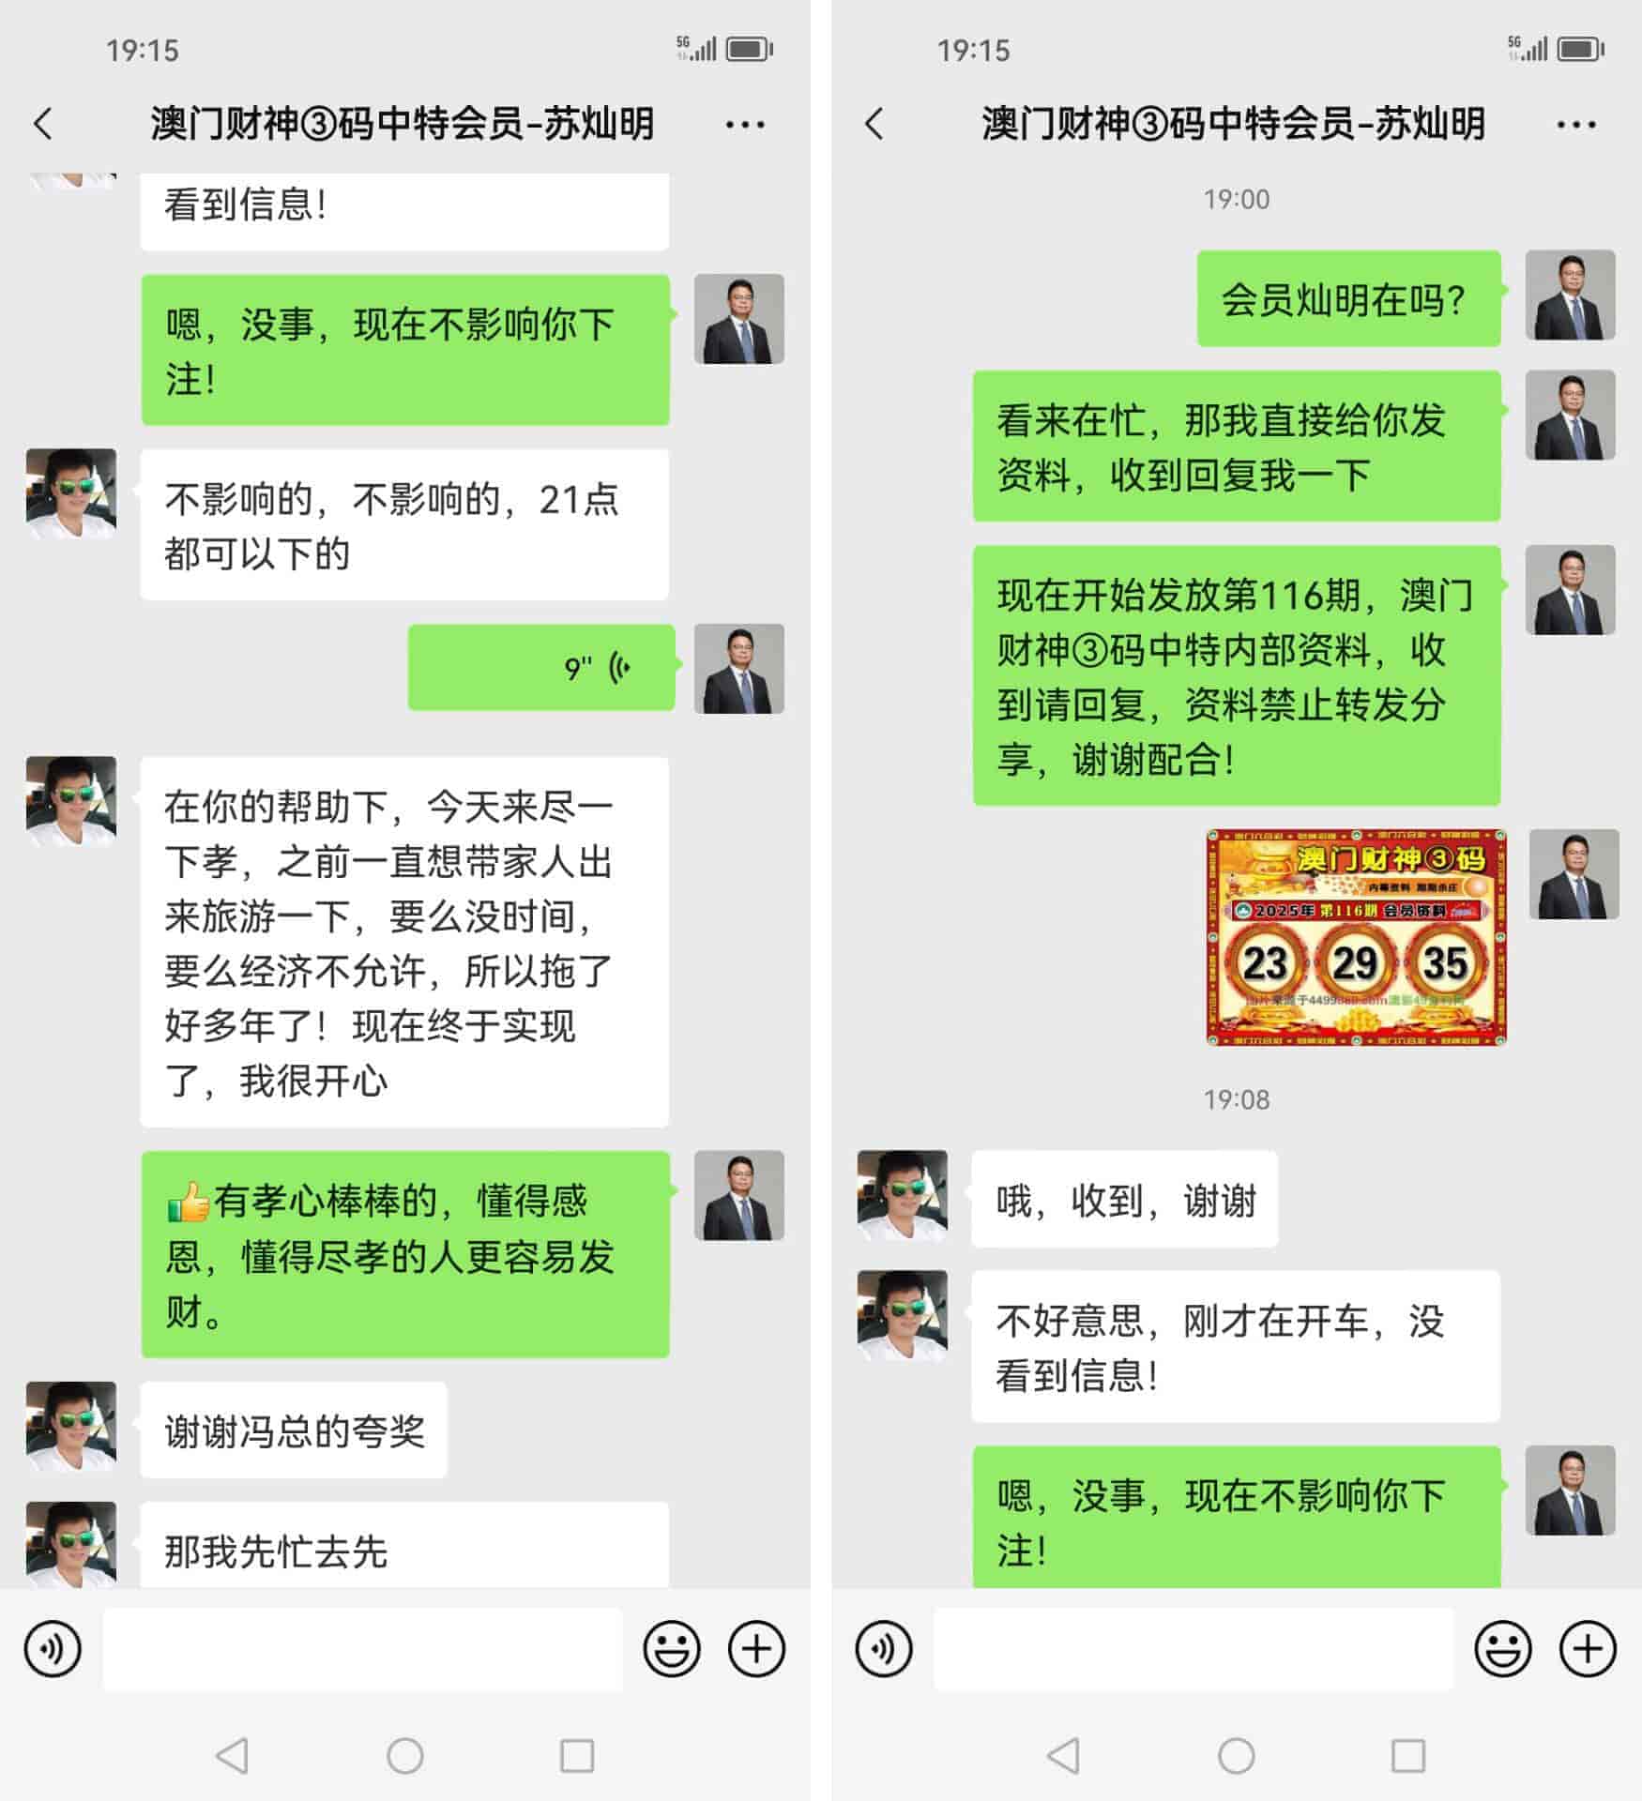Tap the message bubble '哦，收到，谢谢'
This screenshot has width=1642, height=1801.
click(1124, 1199)
